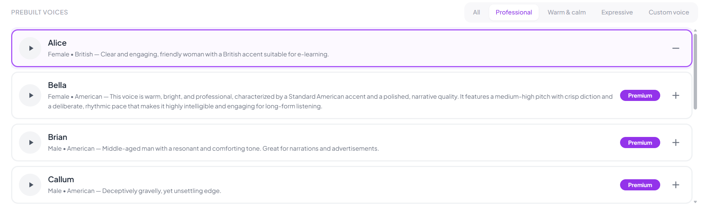This screenshot has width=713, height=216.
Task: Click the scrollbar down arrow
Action: [695, 202]
